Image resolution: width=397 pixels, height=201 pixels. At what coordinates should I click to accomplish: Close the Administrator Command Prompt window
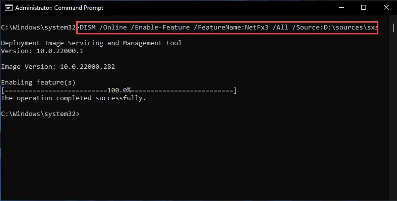[x=386, y=7]
